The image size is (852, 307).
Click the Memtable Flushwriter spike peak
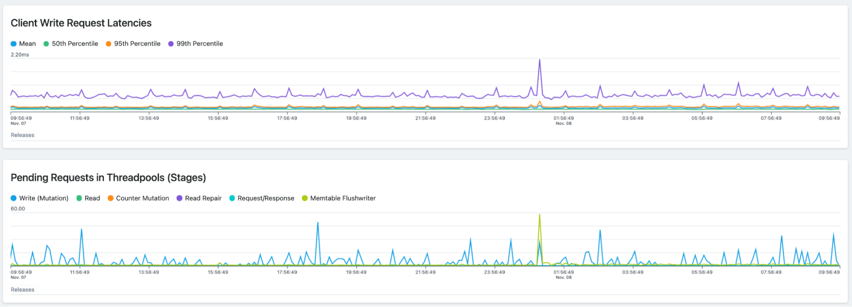coord(540,215)
